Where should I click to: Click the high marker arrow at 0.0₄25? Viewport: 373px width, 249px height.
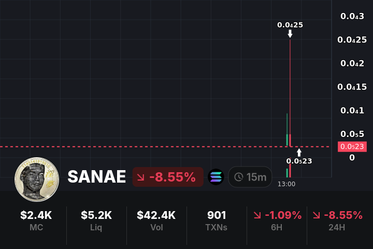coord(290,34)
